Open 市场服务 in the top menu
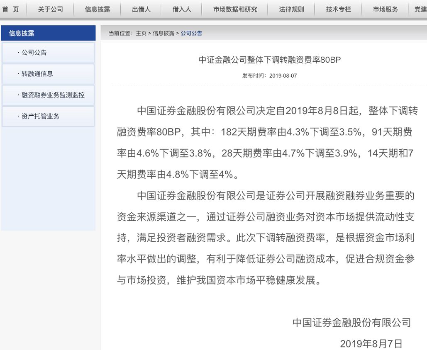427x350 pixels. click(386, 9)
